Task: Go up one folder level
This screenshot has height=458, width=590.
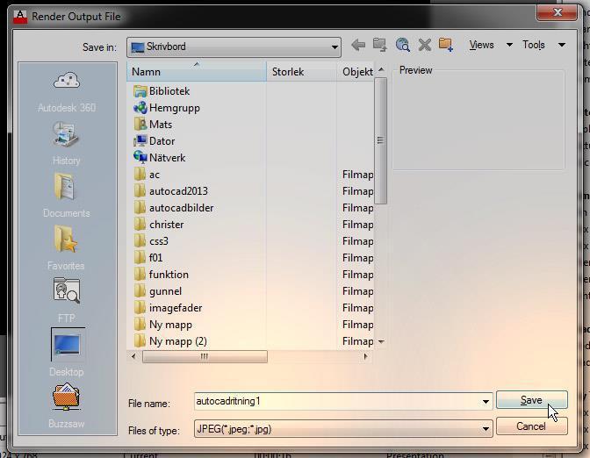Action: pyautogui.click(x=379, y=45)
